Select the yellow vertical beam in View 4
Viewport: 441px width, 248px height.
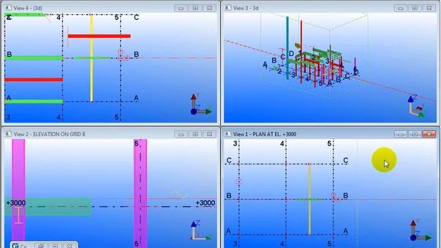pyautogui.click(x=92, y=58)
